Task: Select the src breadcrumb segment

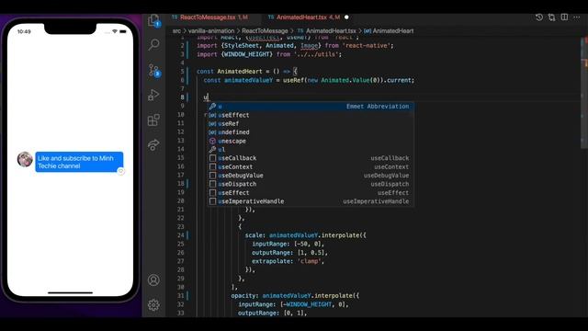Action: [176, 30]
